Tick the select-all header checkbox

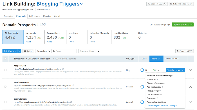pyautogui.click(x=5, y=58)
